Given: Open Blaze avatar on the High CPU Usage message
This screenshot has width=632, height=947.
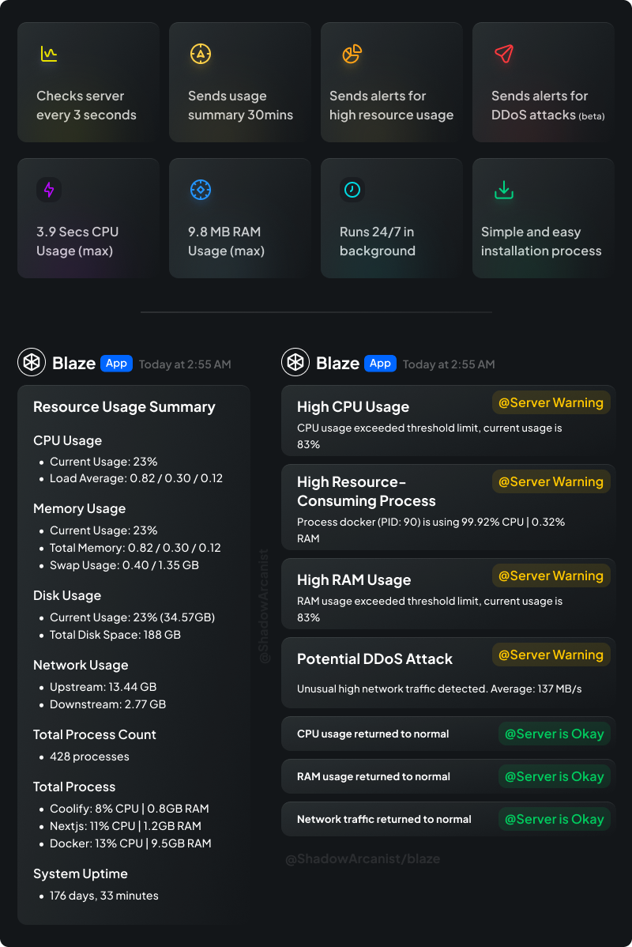Looking at the screenshot, I should [x=295, y=362].
